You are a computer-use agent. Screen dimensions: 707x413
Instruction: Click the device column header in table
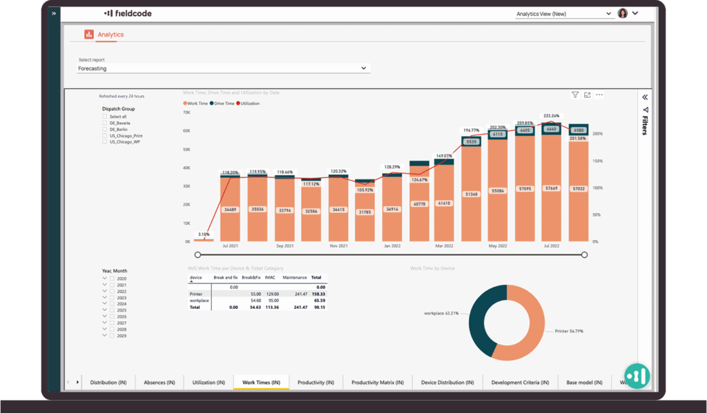point(196,278)
